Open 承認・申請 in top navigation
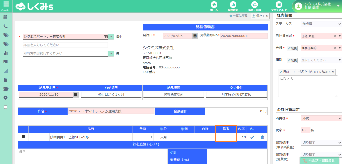 [255, 6]
